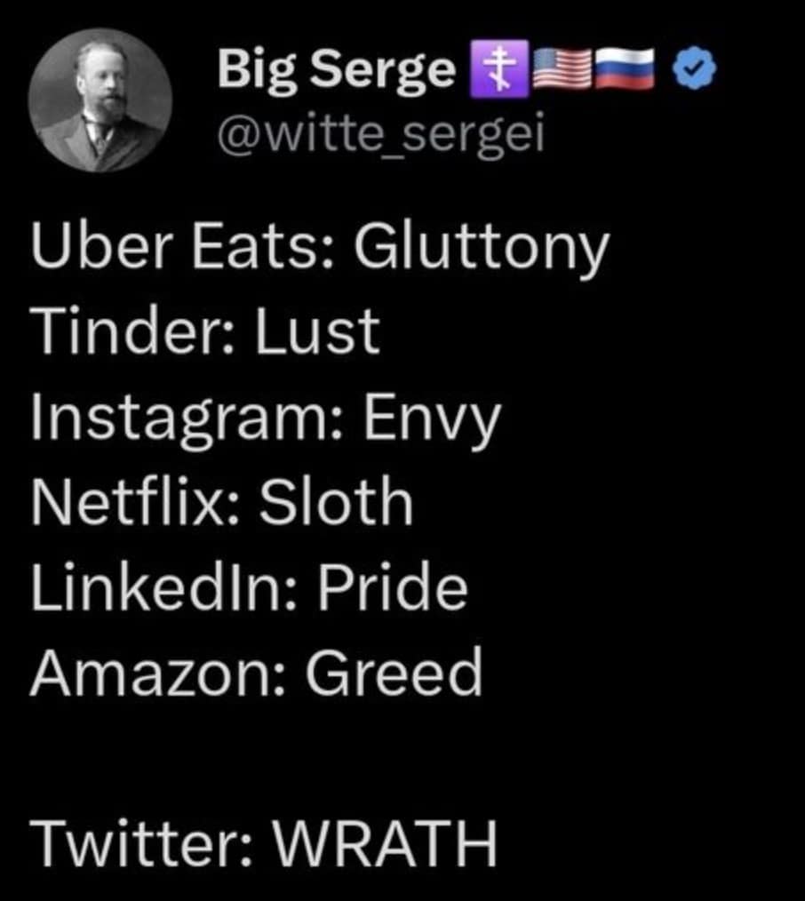This screenshot has height=901, width=805.
Task: Open the @witte_sergei handle link
Action: [380, 134]
